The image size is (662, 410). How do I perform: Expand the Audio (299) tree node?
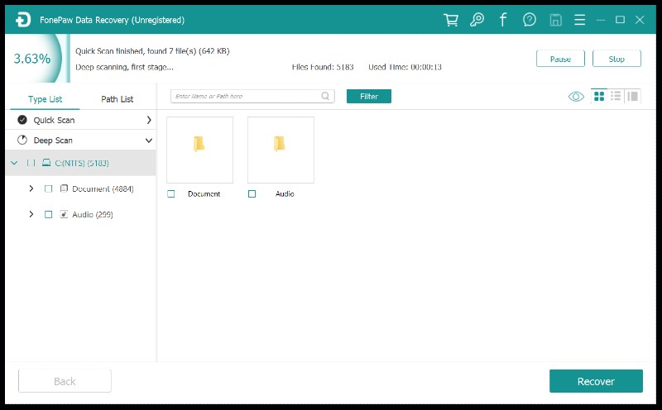pyautogui.click(x=31, y=214)
